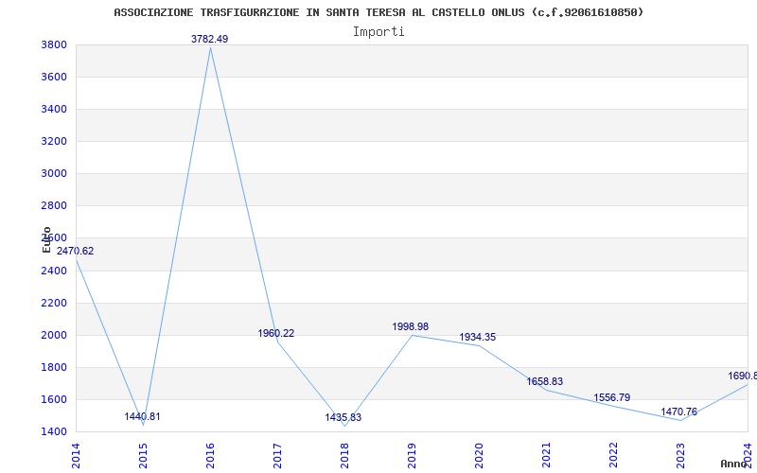Click the 2016 x-axis year label
The image size is (757, 473).
[x=210, y=456]
